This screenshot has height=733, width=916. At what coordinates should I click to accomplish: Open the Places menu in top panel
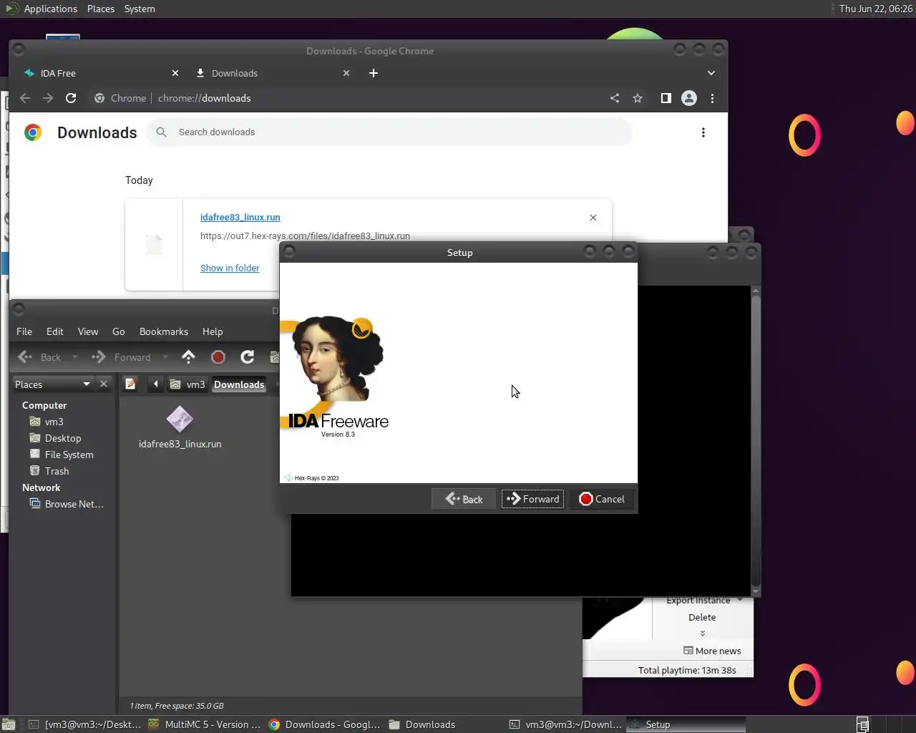pos(101,9)
